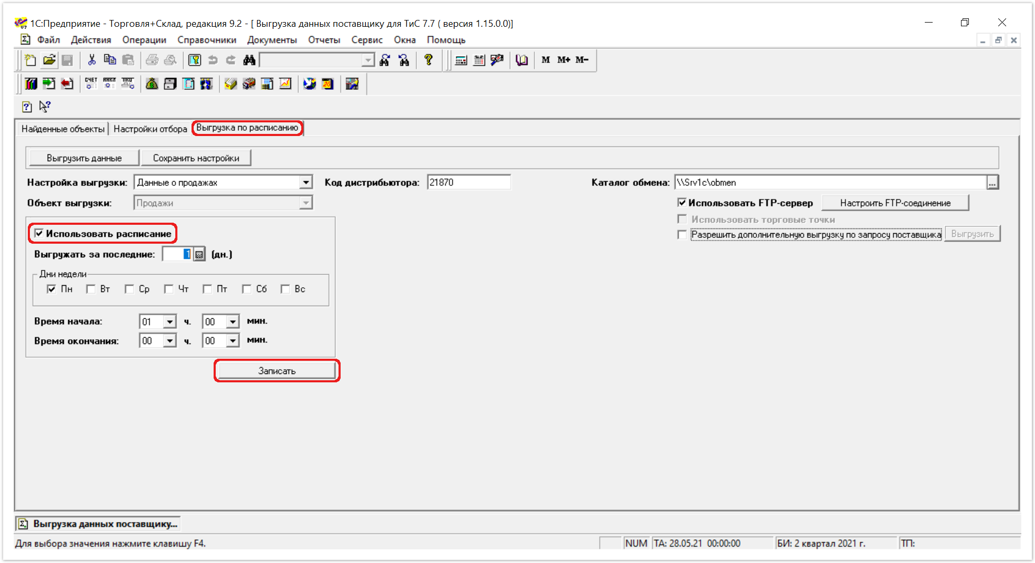Open the journals books icon
Viewport: 1035px width, 563px height.
tap(31, 84)
